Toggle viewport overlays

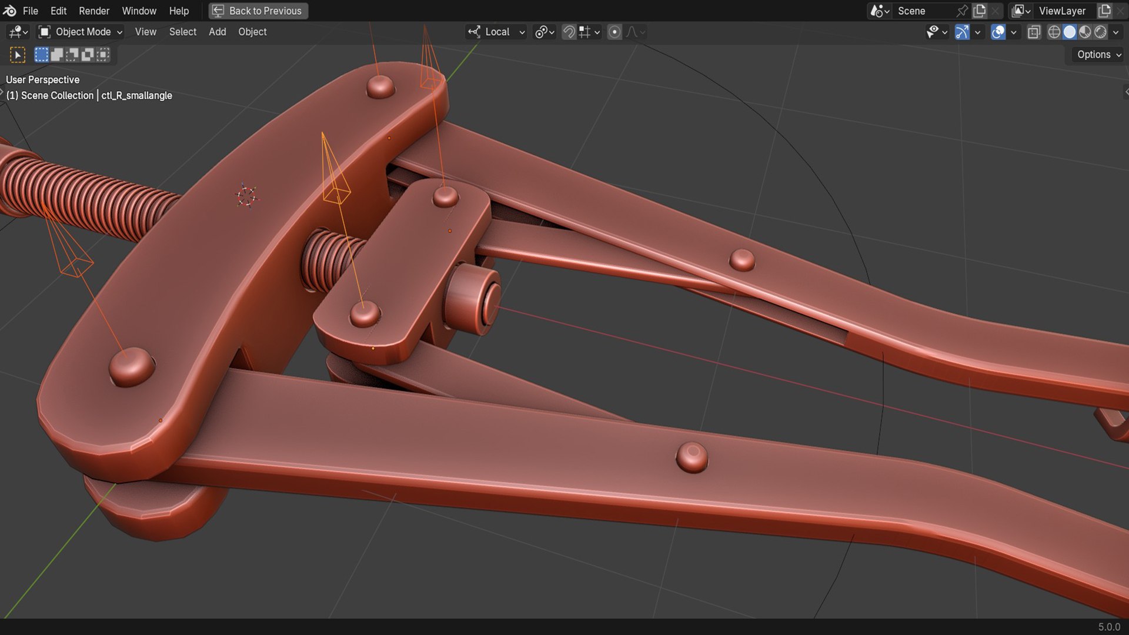coord(998,32)
